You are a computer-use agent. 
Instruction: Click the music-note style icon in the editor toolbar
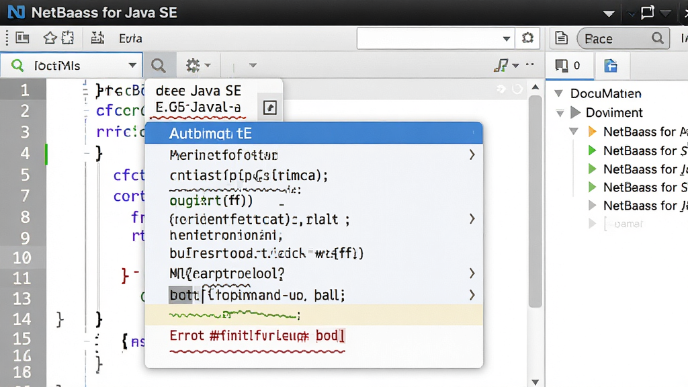(501, 65)
